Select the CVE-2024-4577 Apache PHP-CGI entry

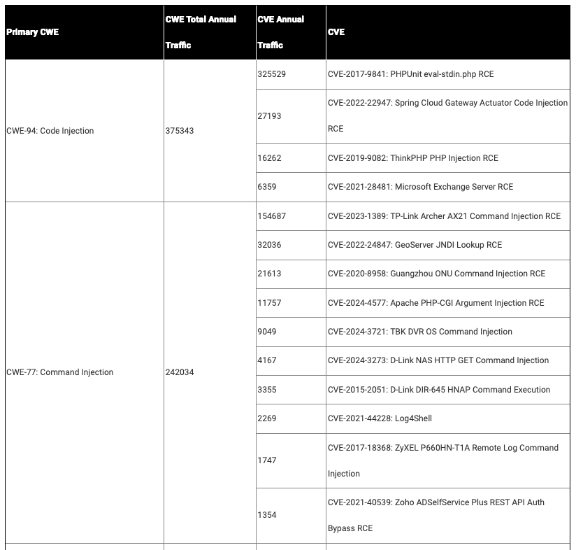(435, 303)
